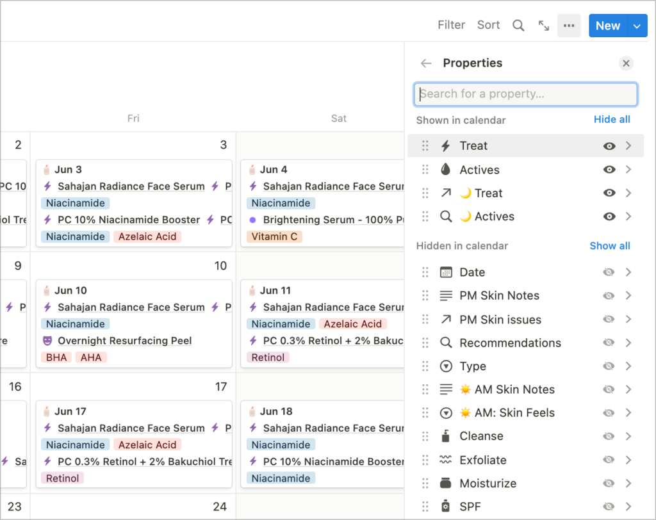Viewport: 656px width, 520px height.
Task: Open Brightening Serum entry on Jun 4
Action: (x=333, y=220)
